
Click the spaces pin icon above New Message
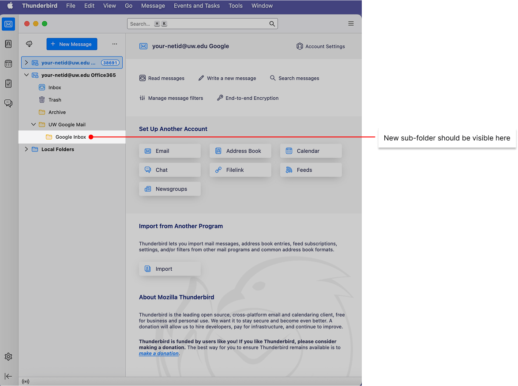click(29, 44)
